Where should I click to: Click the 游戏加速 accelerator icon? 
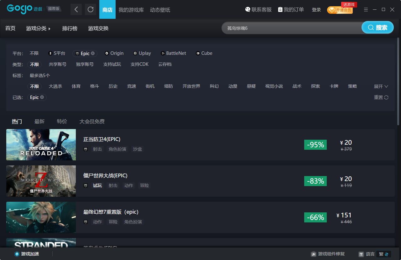pos(17,254)
